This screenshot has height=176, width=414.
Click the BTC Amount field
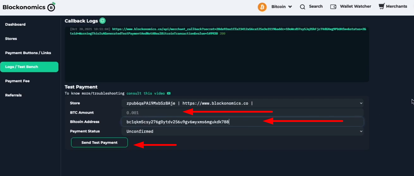tap(242, 113)
